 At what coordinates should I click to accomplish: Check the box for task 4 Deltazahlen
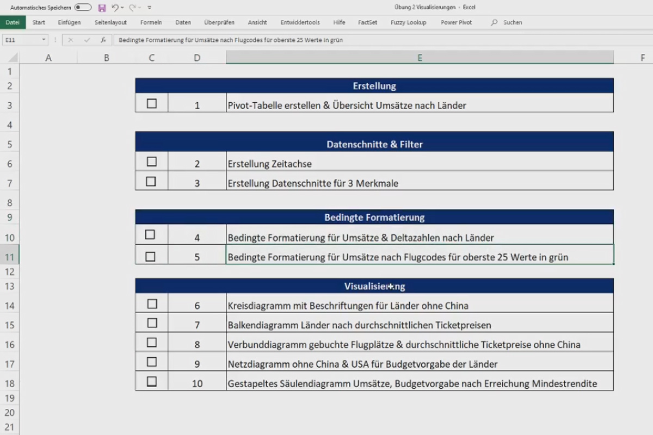tap(150, 235)
